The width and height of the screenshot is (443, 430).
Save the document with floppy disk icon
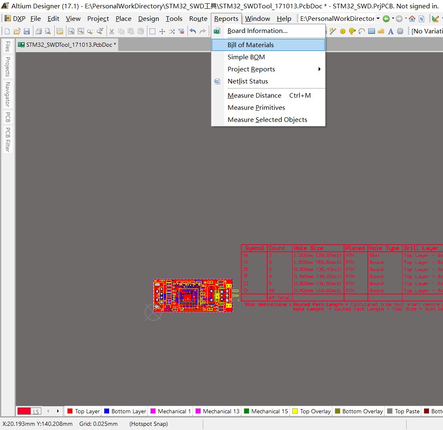click(27, 31)
